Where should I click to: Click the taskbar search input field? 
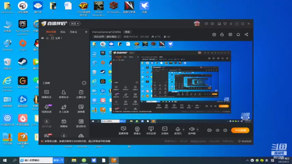36,160
